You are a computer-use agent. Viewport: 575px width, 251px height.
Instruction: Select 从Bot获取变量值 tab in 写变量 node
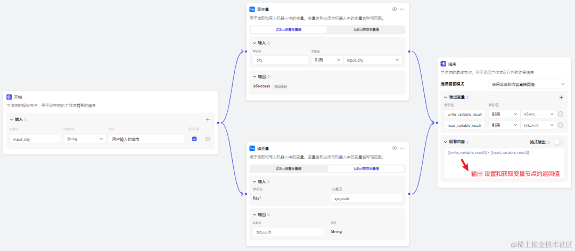366,30
